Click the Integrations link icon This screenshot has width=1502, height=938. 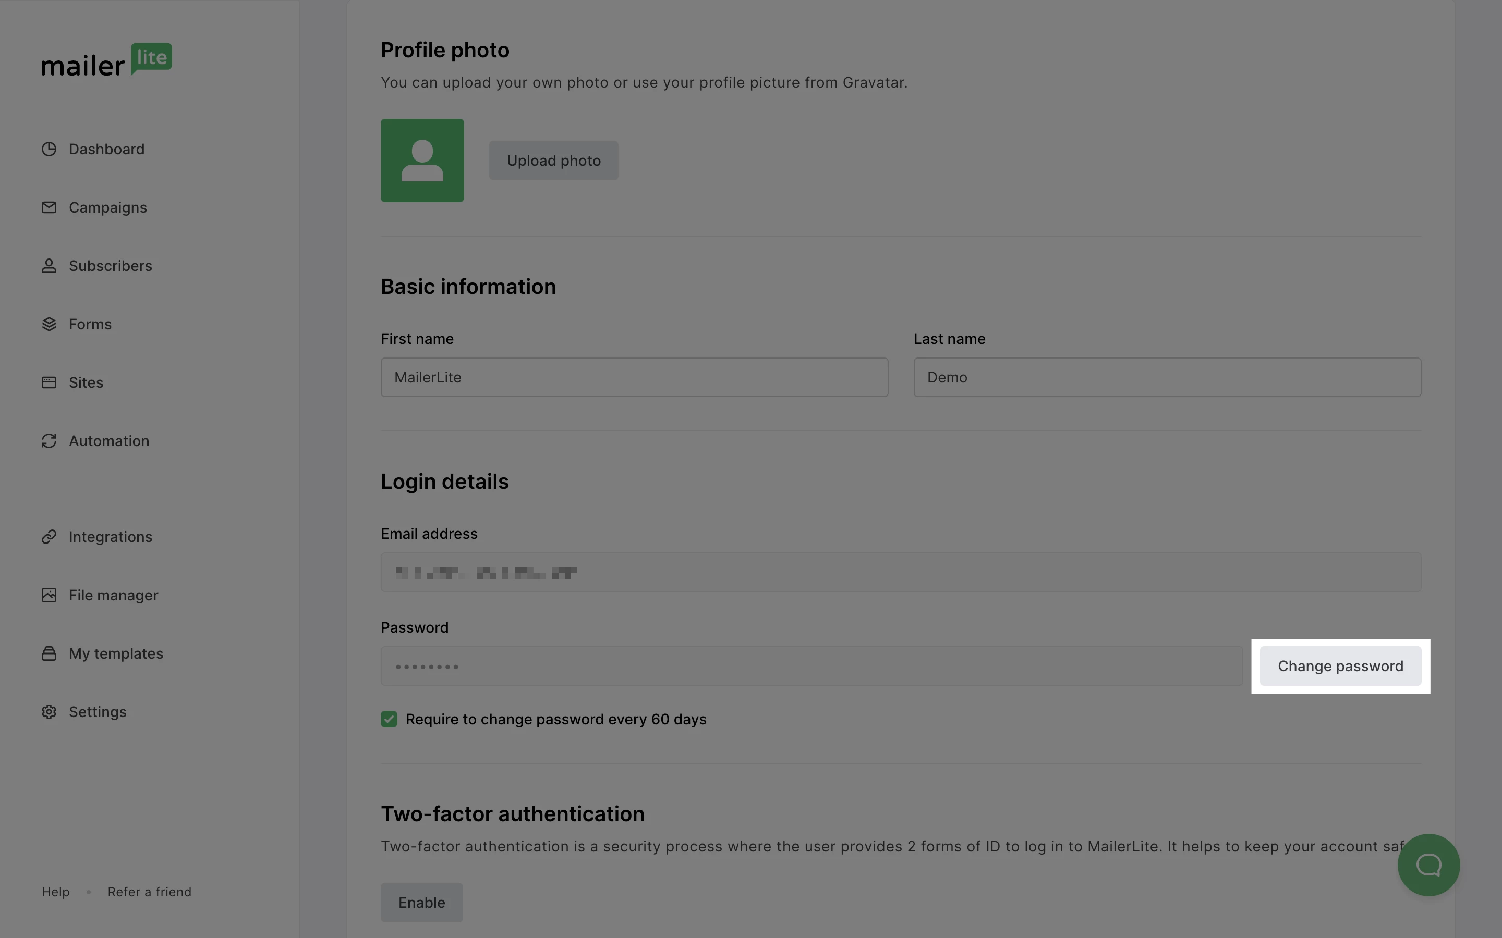coord(49,537)
